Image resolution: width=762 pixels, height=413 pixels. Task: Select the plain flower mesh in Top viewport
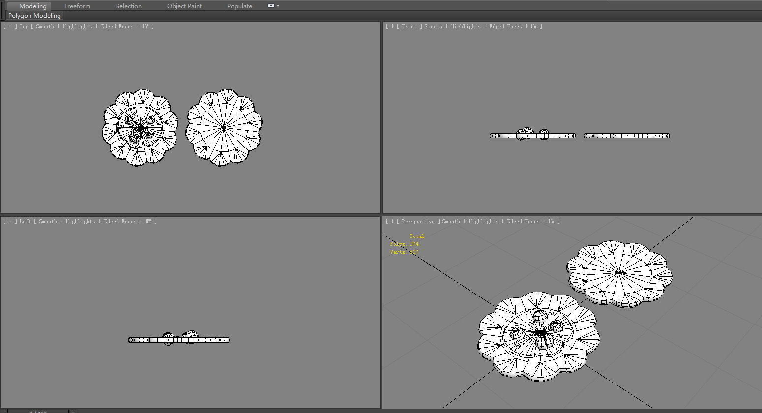point(224,127)
